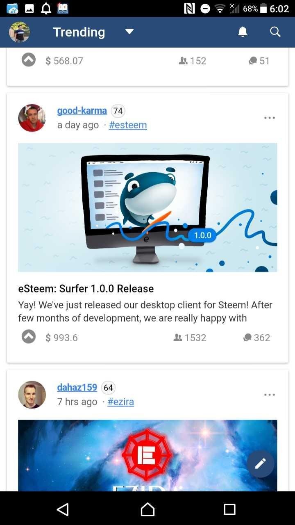This screenshot has height=525, width=295.
Task: Tap the floating pencil compose button
Action: [260, 463]
